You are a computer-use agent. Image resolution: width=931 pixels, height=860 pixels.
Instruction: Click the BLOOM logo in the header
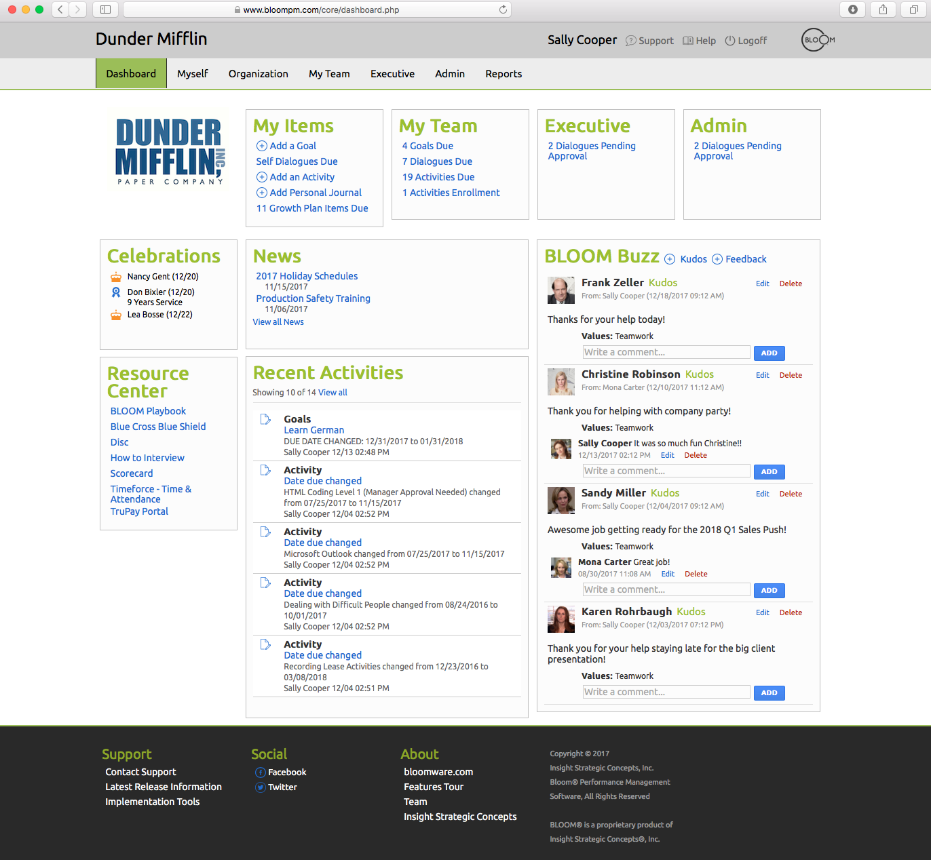[818, 40]
